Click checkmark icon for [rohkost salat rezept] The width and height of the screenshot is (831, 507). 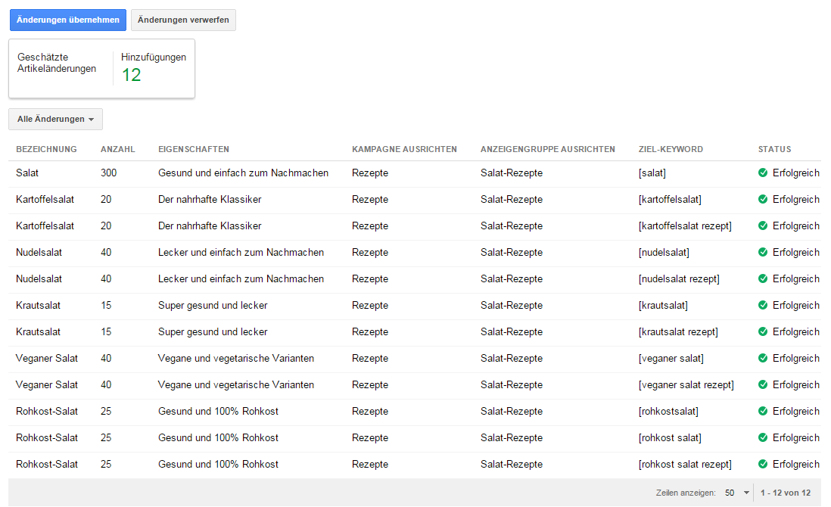763,465
